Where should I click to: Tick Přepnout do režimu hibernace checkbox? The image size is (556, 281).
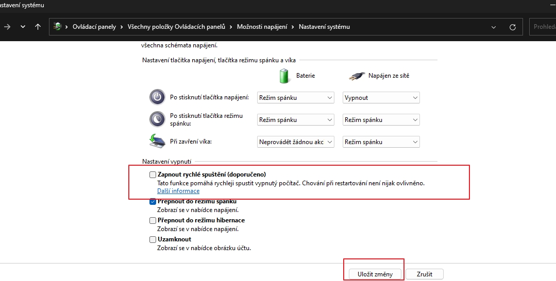153,220
